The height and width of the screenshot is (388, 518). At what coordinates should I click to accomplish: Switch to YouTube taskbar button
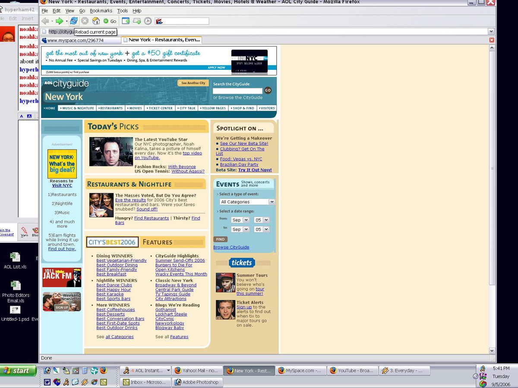(353, 370)
